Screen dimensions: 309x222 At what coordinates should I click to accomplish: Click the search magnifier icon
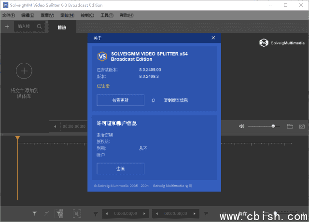39,26
